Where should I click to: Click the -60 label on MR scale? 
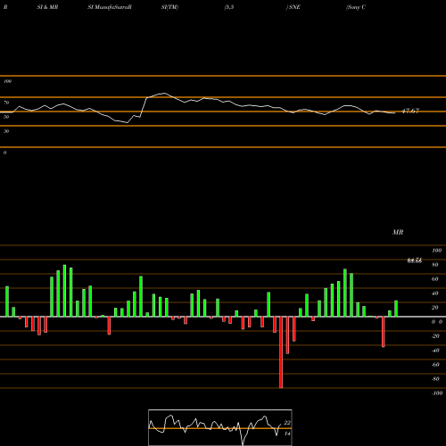tap(435, 365)
